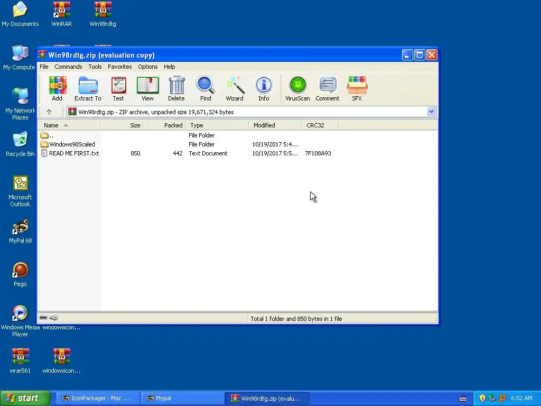Click the orange magnifier tray icon
Viewport: 541px width, 406px height.
502,398
